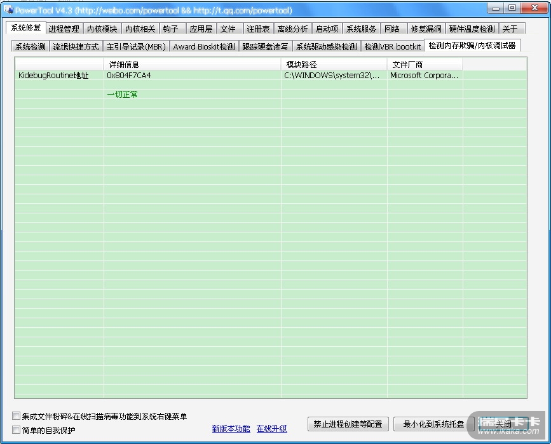
Task: Switch to the 进程管理 tab
Action: [64, 29]
